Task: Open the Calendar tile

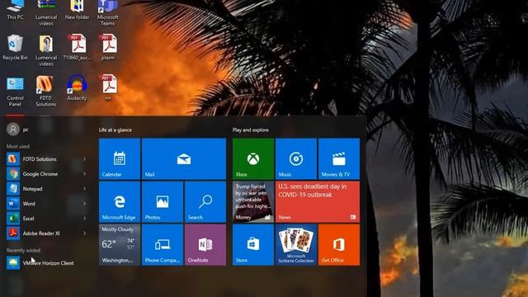Action: 120,158
